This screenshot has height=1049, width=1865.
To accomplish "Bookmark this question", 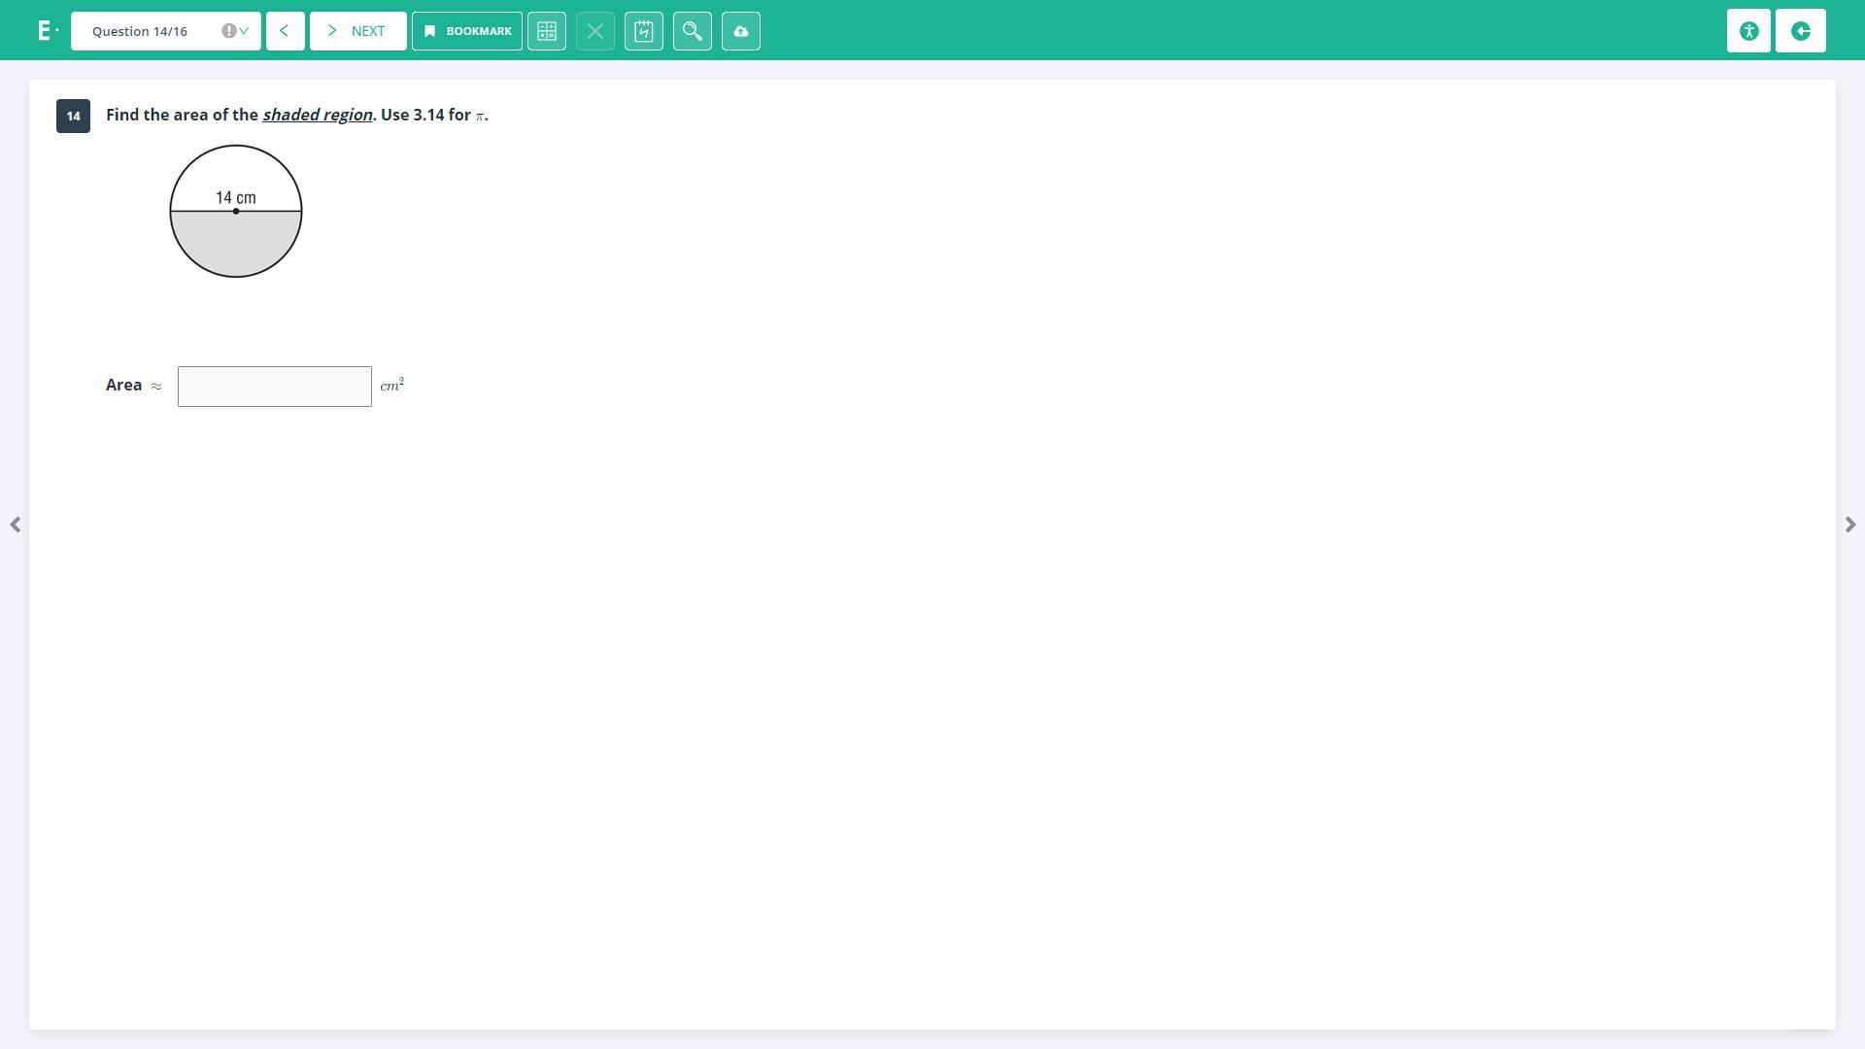I will point(467,31).
